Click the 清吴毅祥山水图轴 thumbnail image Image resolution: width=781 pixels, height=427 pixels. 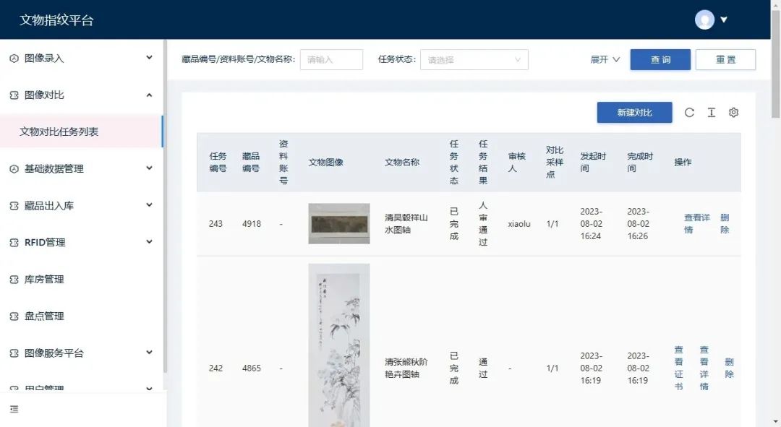tap(338, 223)
